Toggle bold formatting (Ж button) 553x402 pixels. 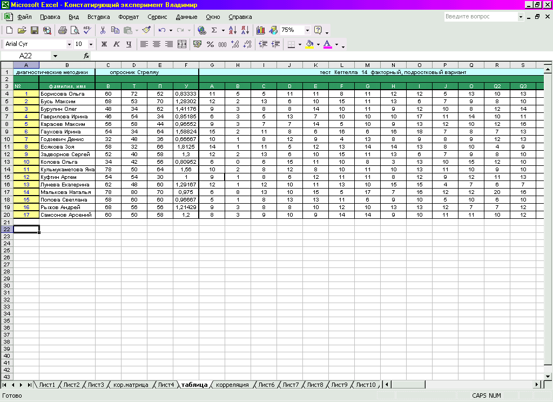pyautogui.click(x=104, y=44)
